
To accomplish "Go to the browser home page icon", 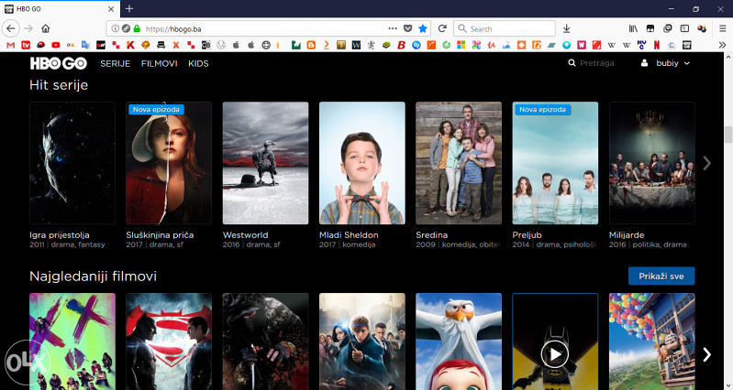I will (45, 28).
